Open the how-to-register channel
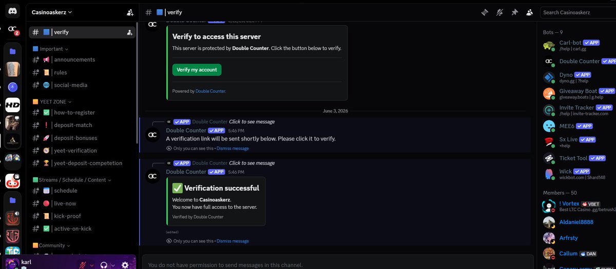This screenshot has height=269, width=616. pyautogui.click(x=82, y=112)
